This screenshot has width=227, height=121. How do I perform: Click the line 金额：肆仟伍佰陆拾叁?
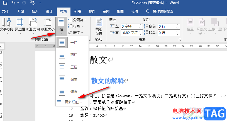point(102,108)
